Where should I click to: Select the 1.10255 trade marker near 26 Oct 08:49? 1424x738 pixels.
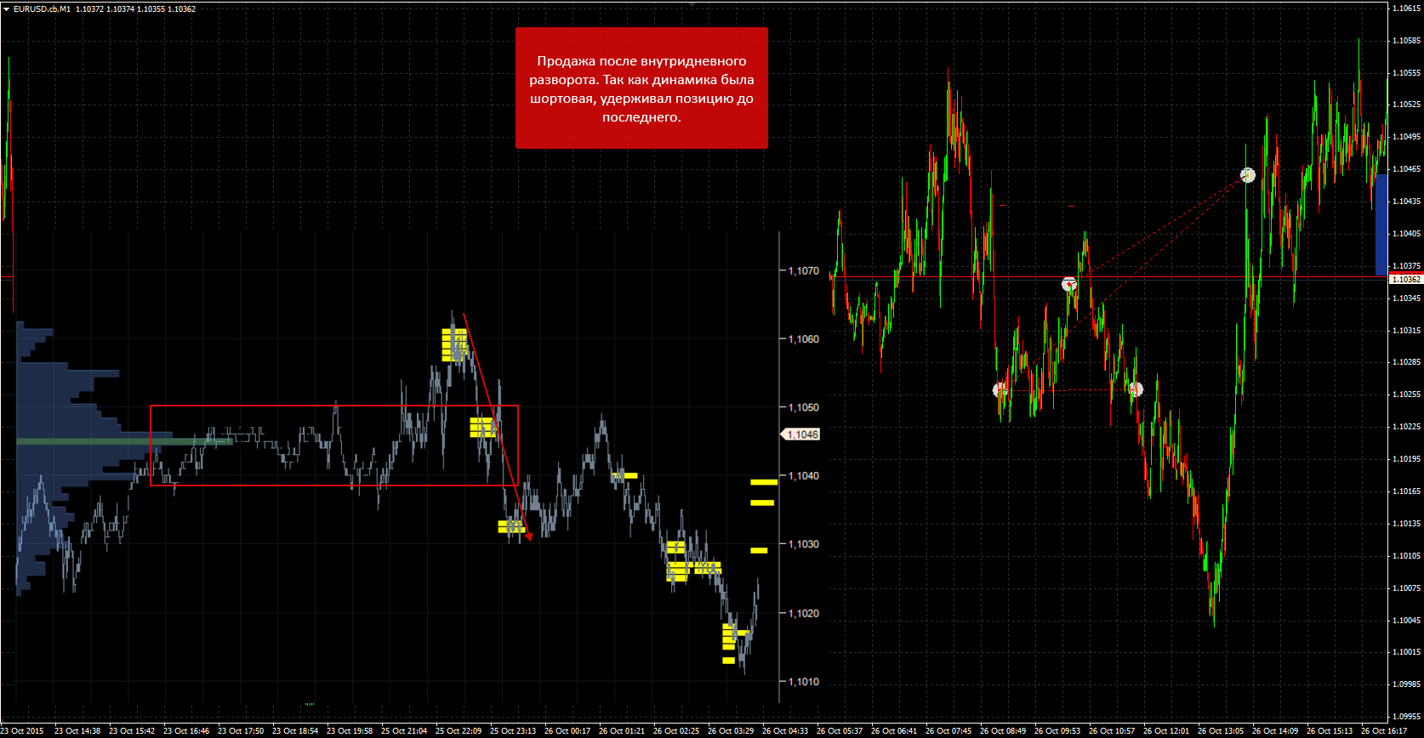(x=1000, y=389)
